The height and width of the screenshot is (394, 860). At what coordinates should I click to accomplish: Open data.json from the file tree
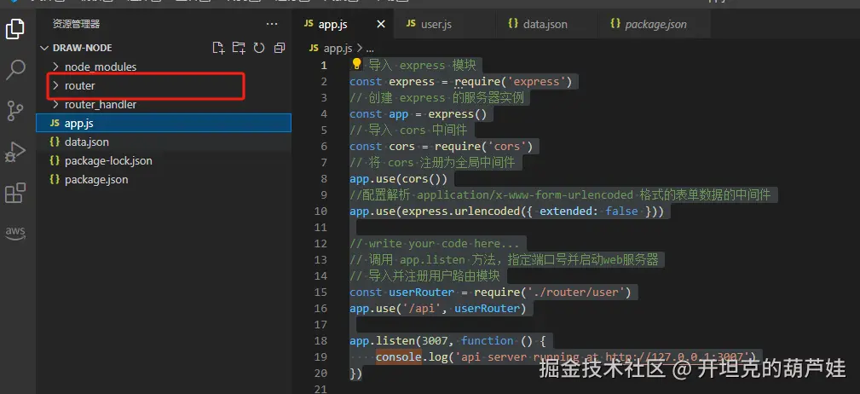click(x=164, y=142)
